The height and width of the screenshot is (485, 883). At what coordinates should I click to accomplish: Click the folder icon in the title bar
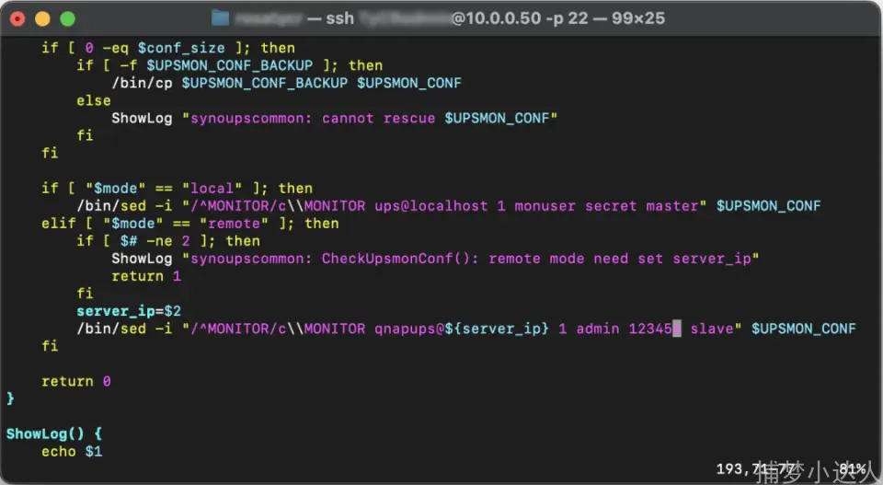220,17
